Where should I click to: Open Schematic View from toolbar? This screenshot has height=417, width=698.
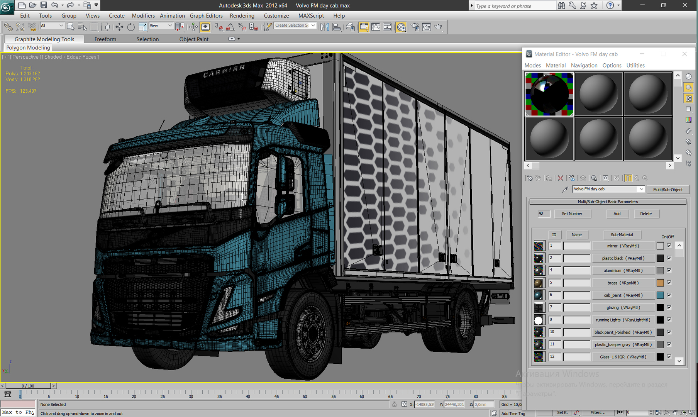tap(387, 27)
